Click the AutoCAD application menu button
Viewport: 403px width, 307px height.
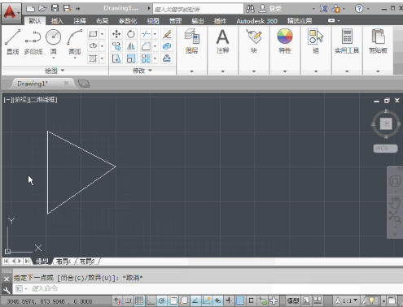11,13
